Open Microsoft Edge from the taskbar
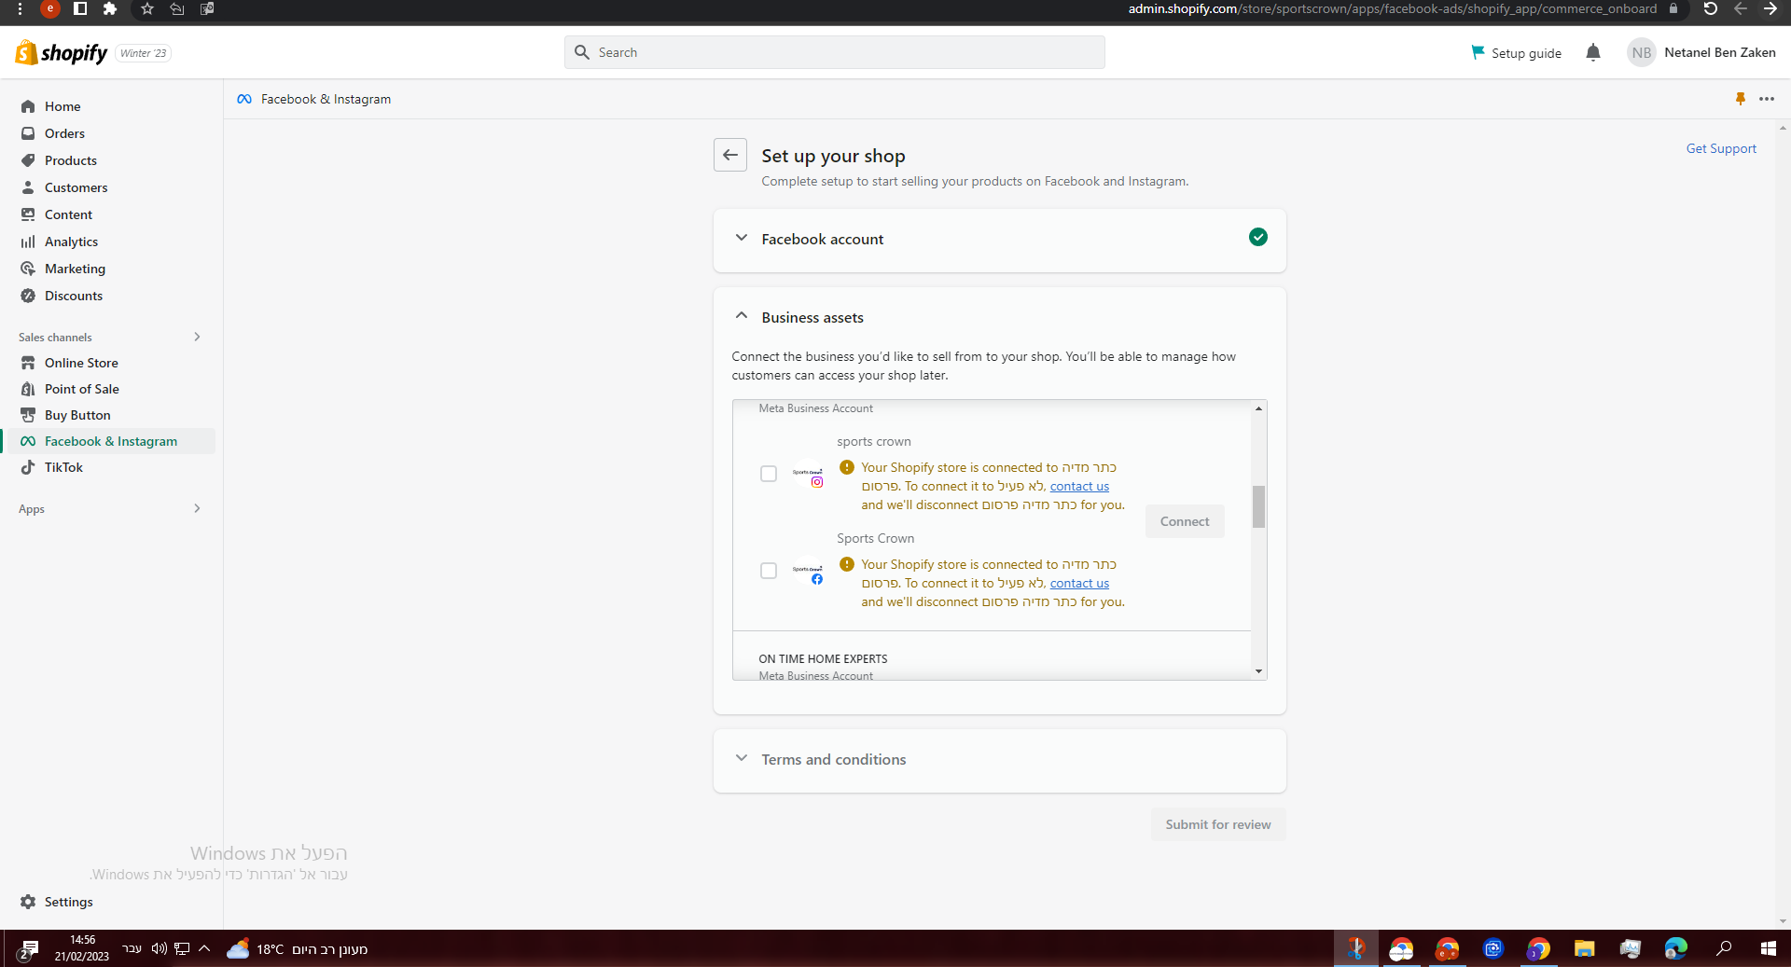This screenshot has height=967, width=1791. click(x=1675, y=949)
